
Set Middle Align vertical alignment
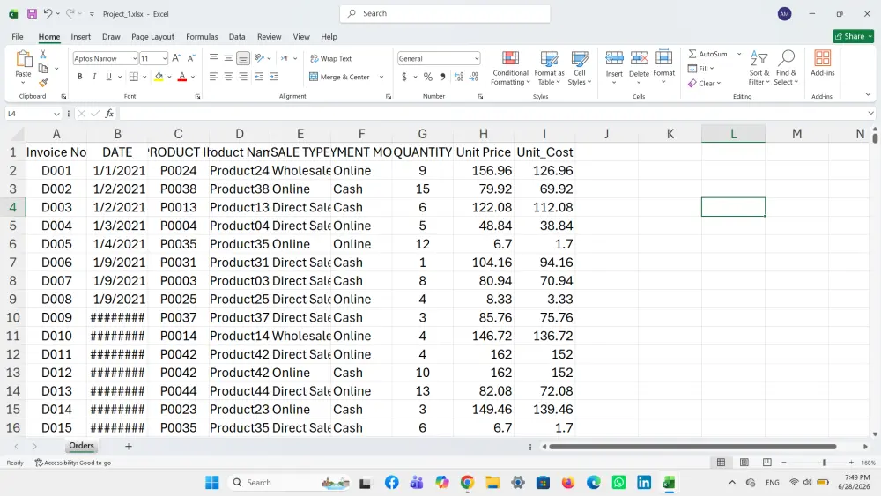[x=228, y=58]
